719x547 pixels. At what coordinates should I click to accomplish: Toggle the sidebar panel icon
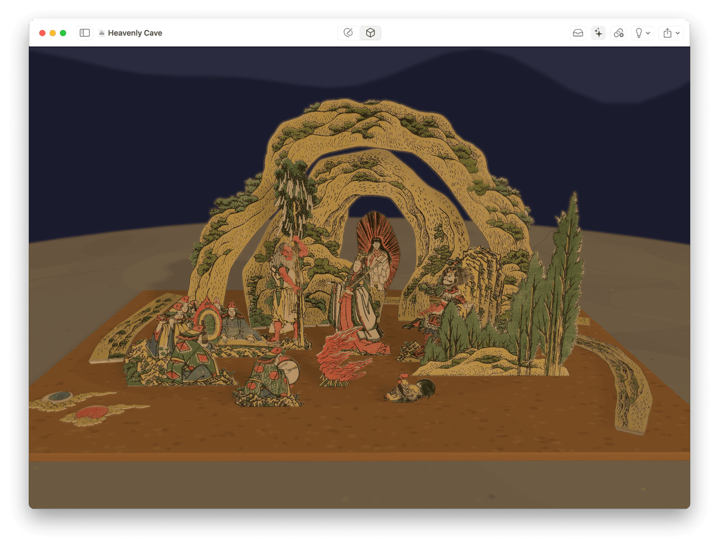click(85, 33)
